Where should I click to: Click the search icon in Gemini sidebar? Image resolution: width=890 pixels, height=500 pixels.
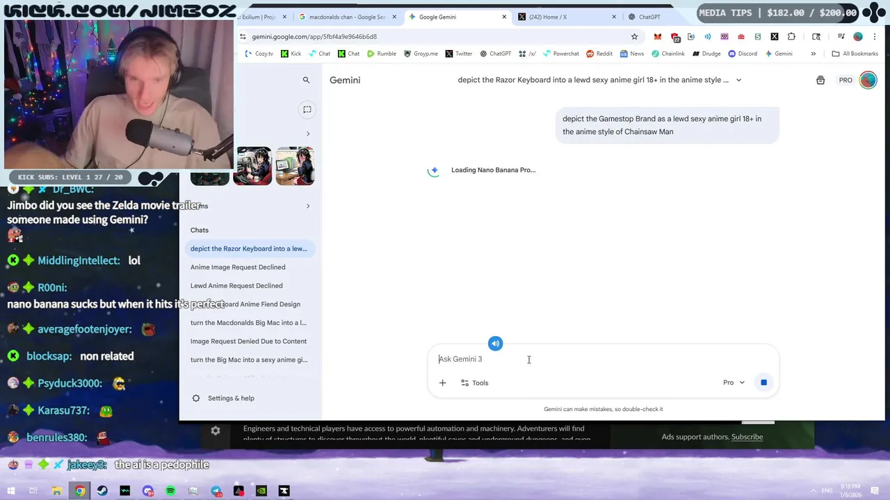[306, 80]
